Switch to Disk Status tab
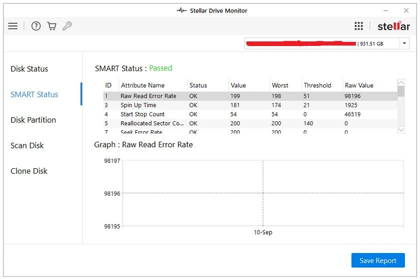The image size is (420, 279). [29, 69]
